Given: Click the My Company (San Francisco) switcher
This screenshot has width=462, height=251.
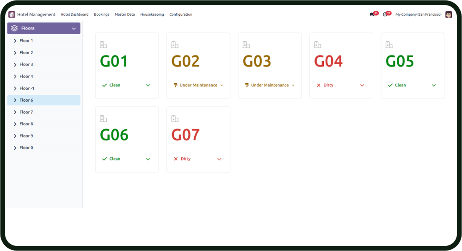Looking at the screenshot, I should point(418,14).
